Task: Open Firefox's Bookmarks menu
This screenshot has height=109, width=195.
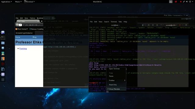Action: [40, 18]
